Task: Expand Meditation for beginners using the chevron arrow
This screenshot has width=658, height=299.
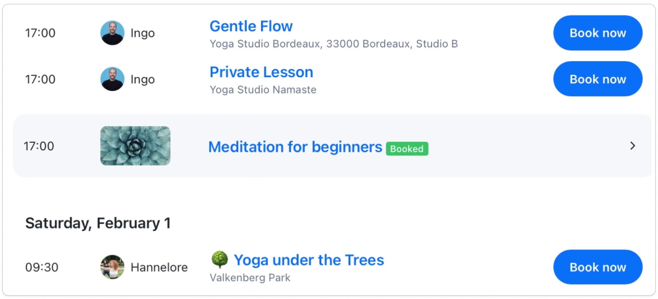Action: click(x=632, y=146)
